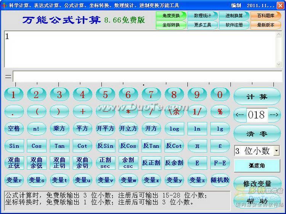The width and height of the screenshot is (286, 214).
Task: Click the 余割 csc button
Action: (x=128, y=163)
